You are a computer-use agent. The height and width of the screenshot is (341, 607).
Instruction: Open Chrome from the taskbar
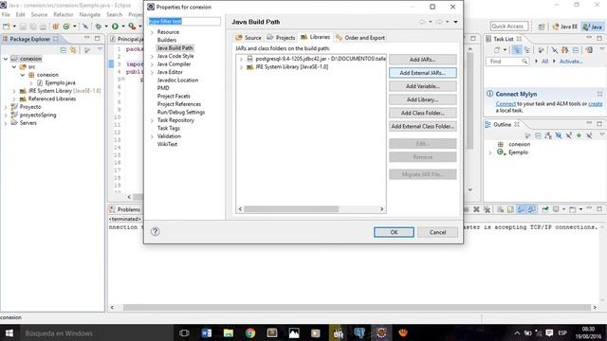coord(250,332)
